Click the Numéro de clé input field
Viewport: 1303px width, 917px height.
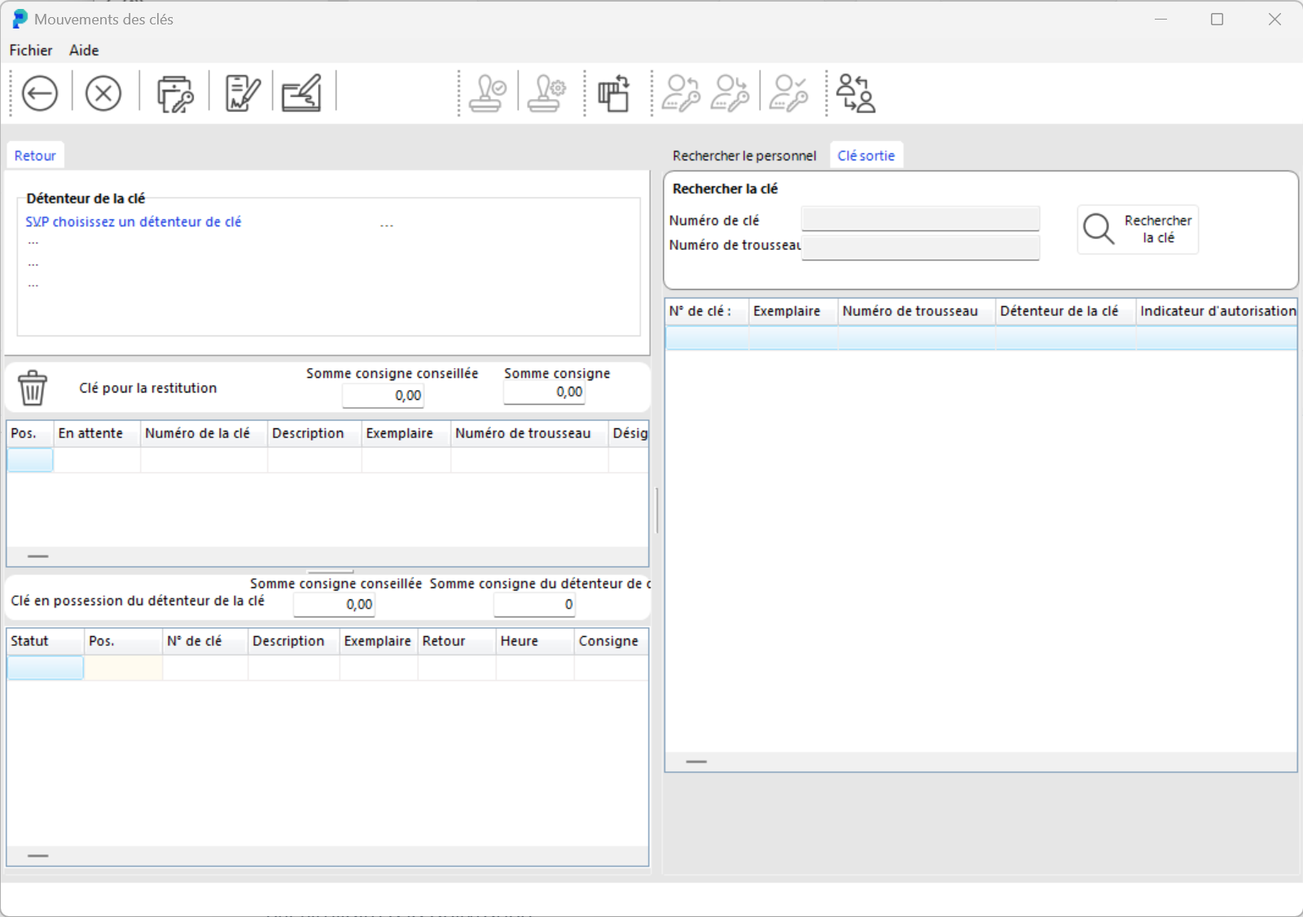pos(920,219)
